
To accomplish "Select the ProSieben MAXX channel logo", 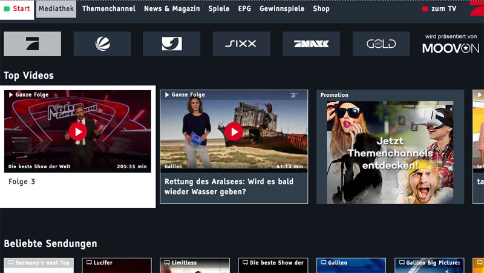I will pos(311,44).
